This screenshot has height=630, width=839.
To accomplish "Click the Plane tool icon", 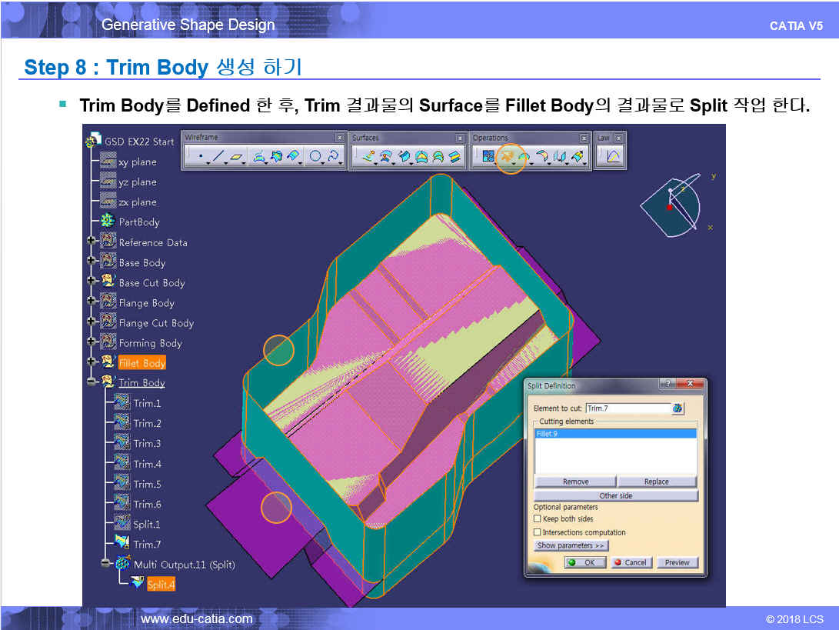I will pyautogui.click(x=237, y=157).
